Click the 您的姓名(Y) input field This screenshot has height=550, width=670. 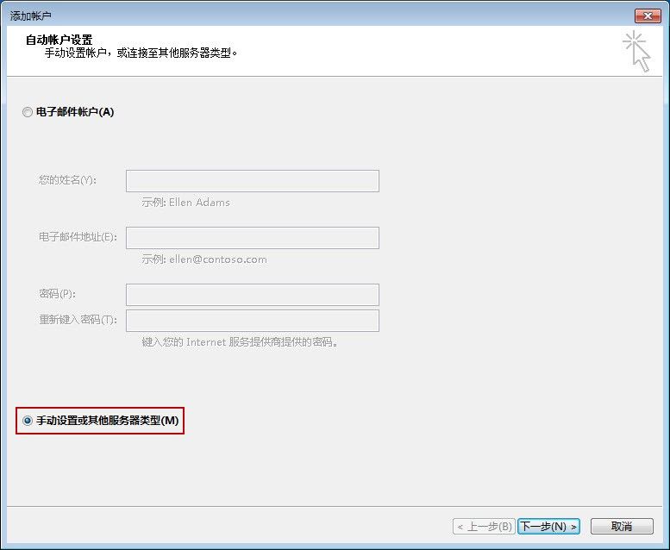coord(253,181)
